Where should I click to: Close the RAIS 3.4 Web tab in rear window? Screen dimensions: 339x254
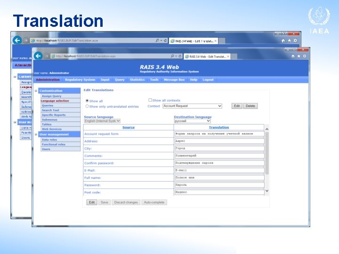pyautogui.click(x=216, y=41)
